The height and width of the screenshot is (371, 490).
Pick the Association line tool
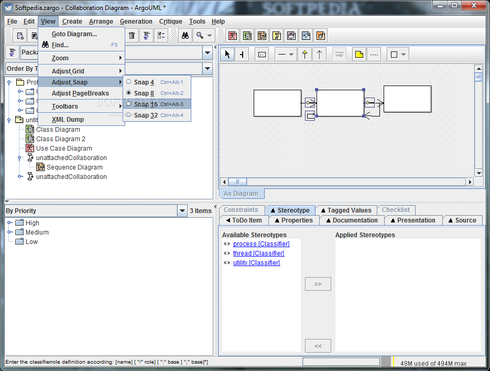click(x=282, y=55)
